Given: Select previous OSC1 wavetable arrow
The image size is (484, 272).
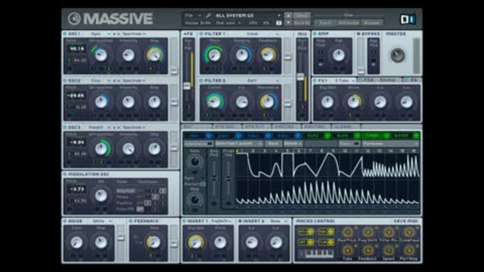Looking at the screenshot, I should 114,34.
